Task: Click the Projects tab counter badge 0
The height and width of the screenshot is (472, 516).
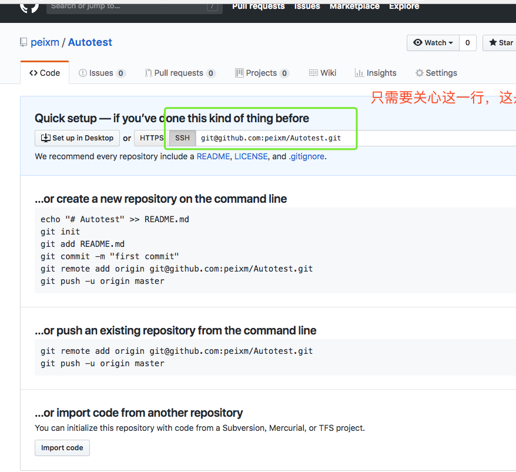Action: tap(284, 73)
